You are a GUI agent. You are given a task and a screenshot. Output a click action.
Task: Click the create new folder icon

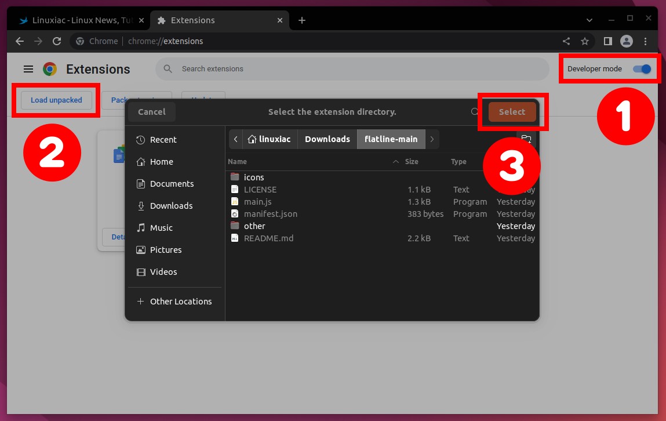coord(526,139)
